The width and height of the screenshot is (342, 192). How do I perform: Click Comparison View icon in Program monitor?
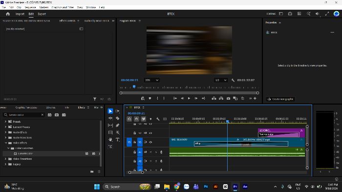(x=235, y=98)
